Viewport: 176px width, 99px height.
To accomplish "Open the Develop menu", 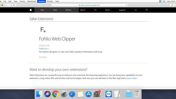I will 42,1.
